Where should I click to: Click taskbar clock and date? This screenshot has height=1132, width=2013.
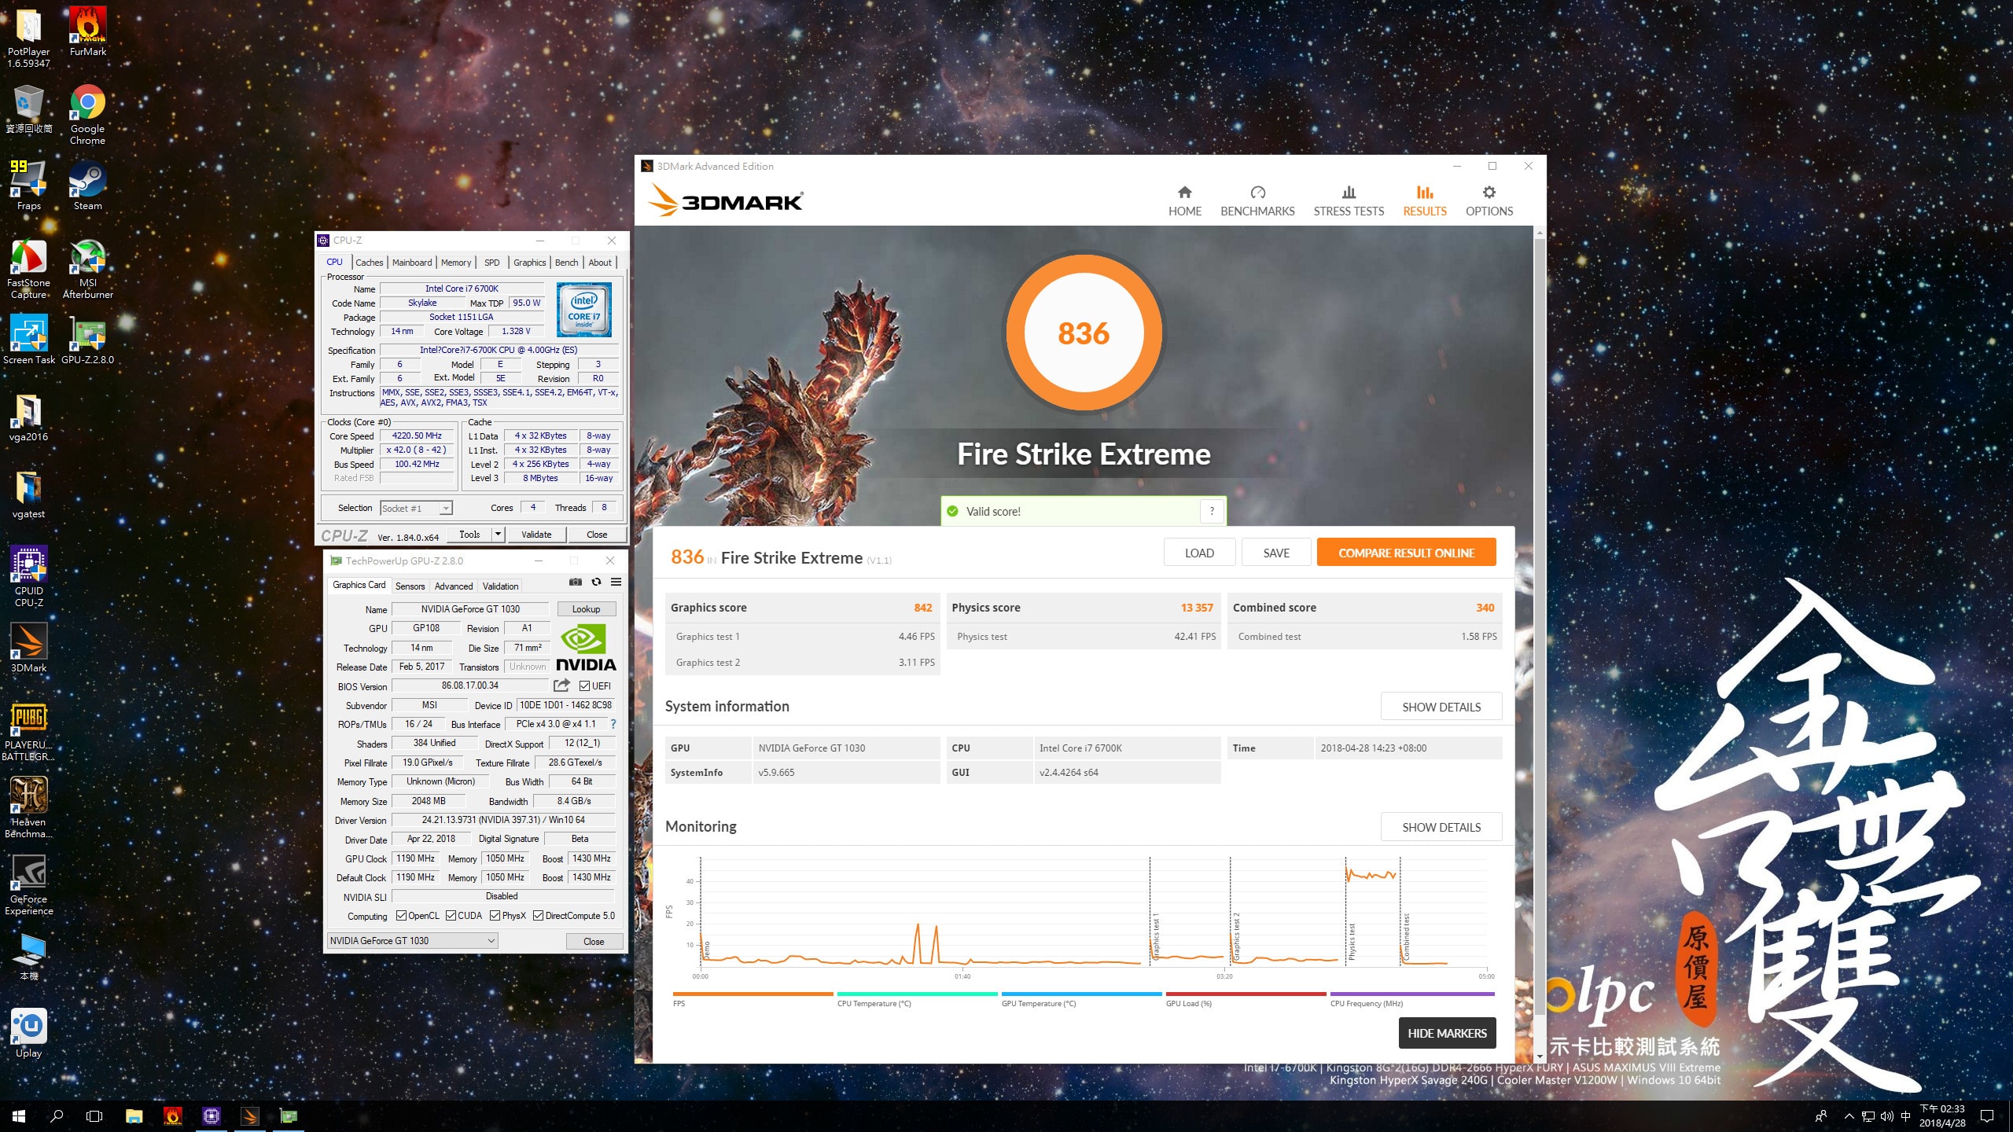(1941, 1116)
